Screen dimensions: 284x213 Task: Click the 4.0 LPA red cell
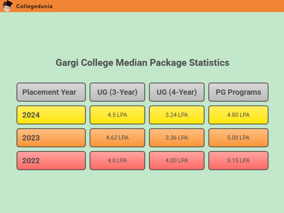pos(117,161)
